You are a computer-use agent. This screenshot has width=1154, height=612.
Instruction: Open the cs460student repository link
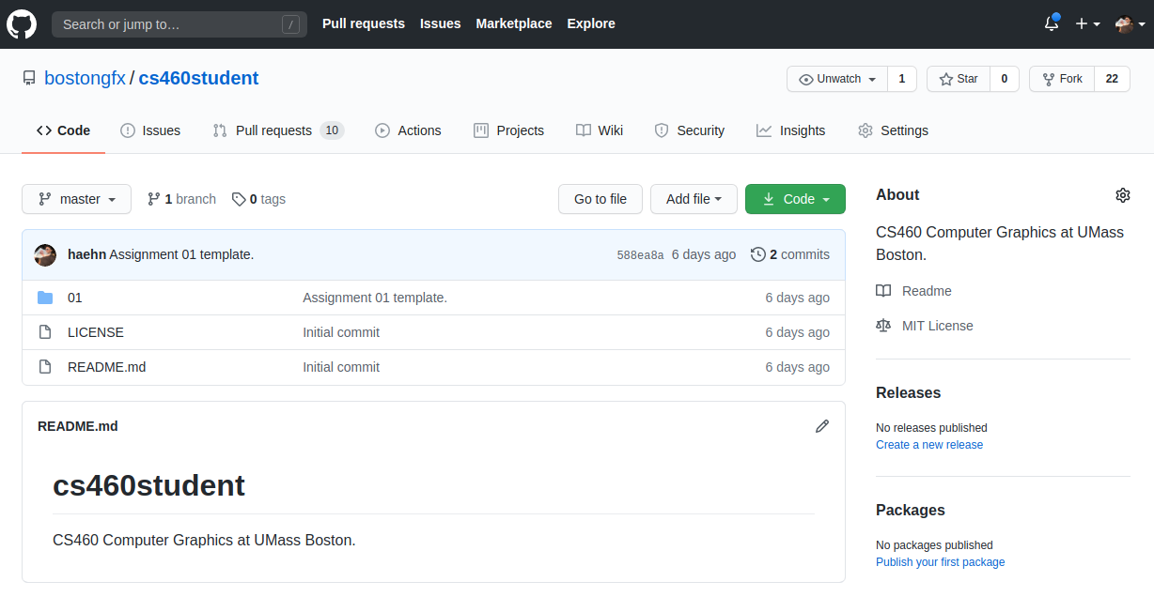[x=198, y=78]
